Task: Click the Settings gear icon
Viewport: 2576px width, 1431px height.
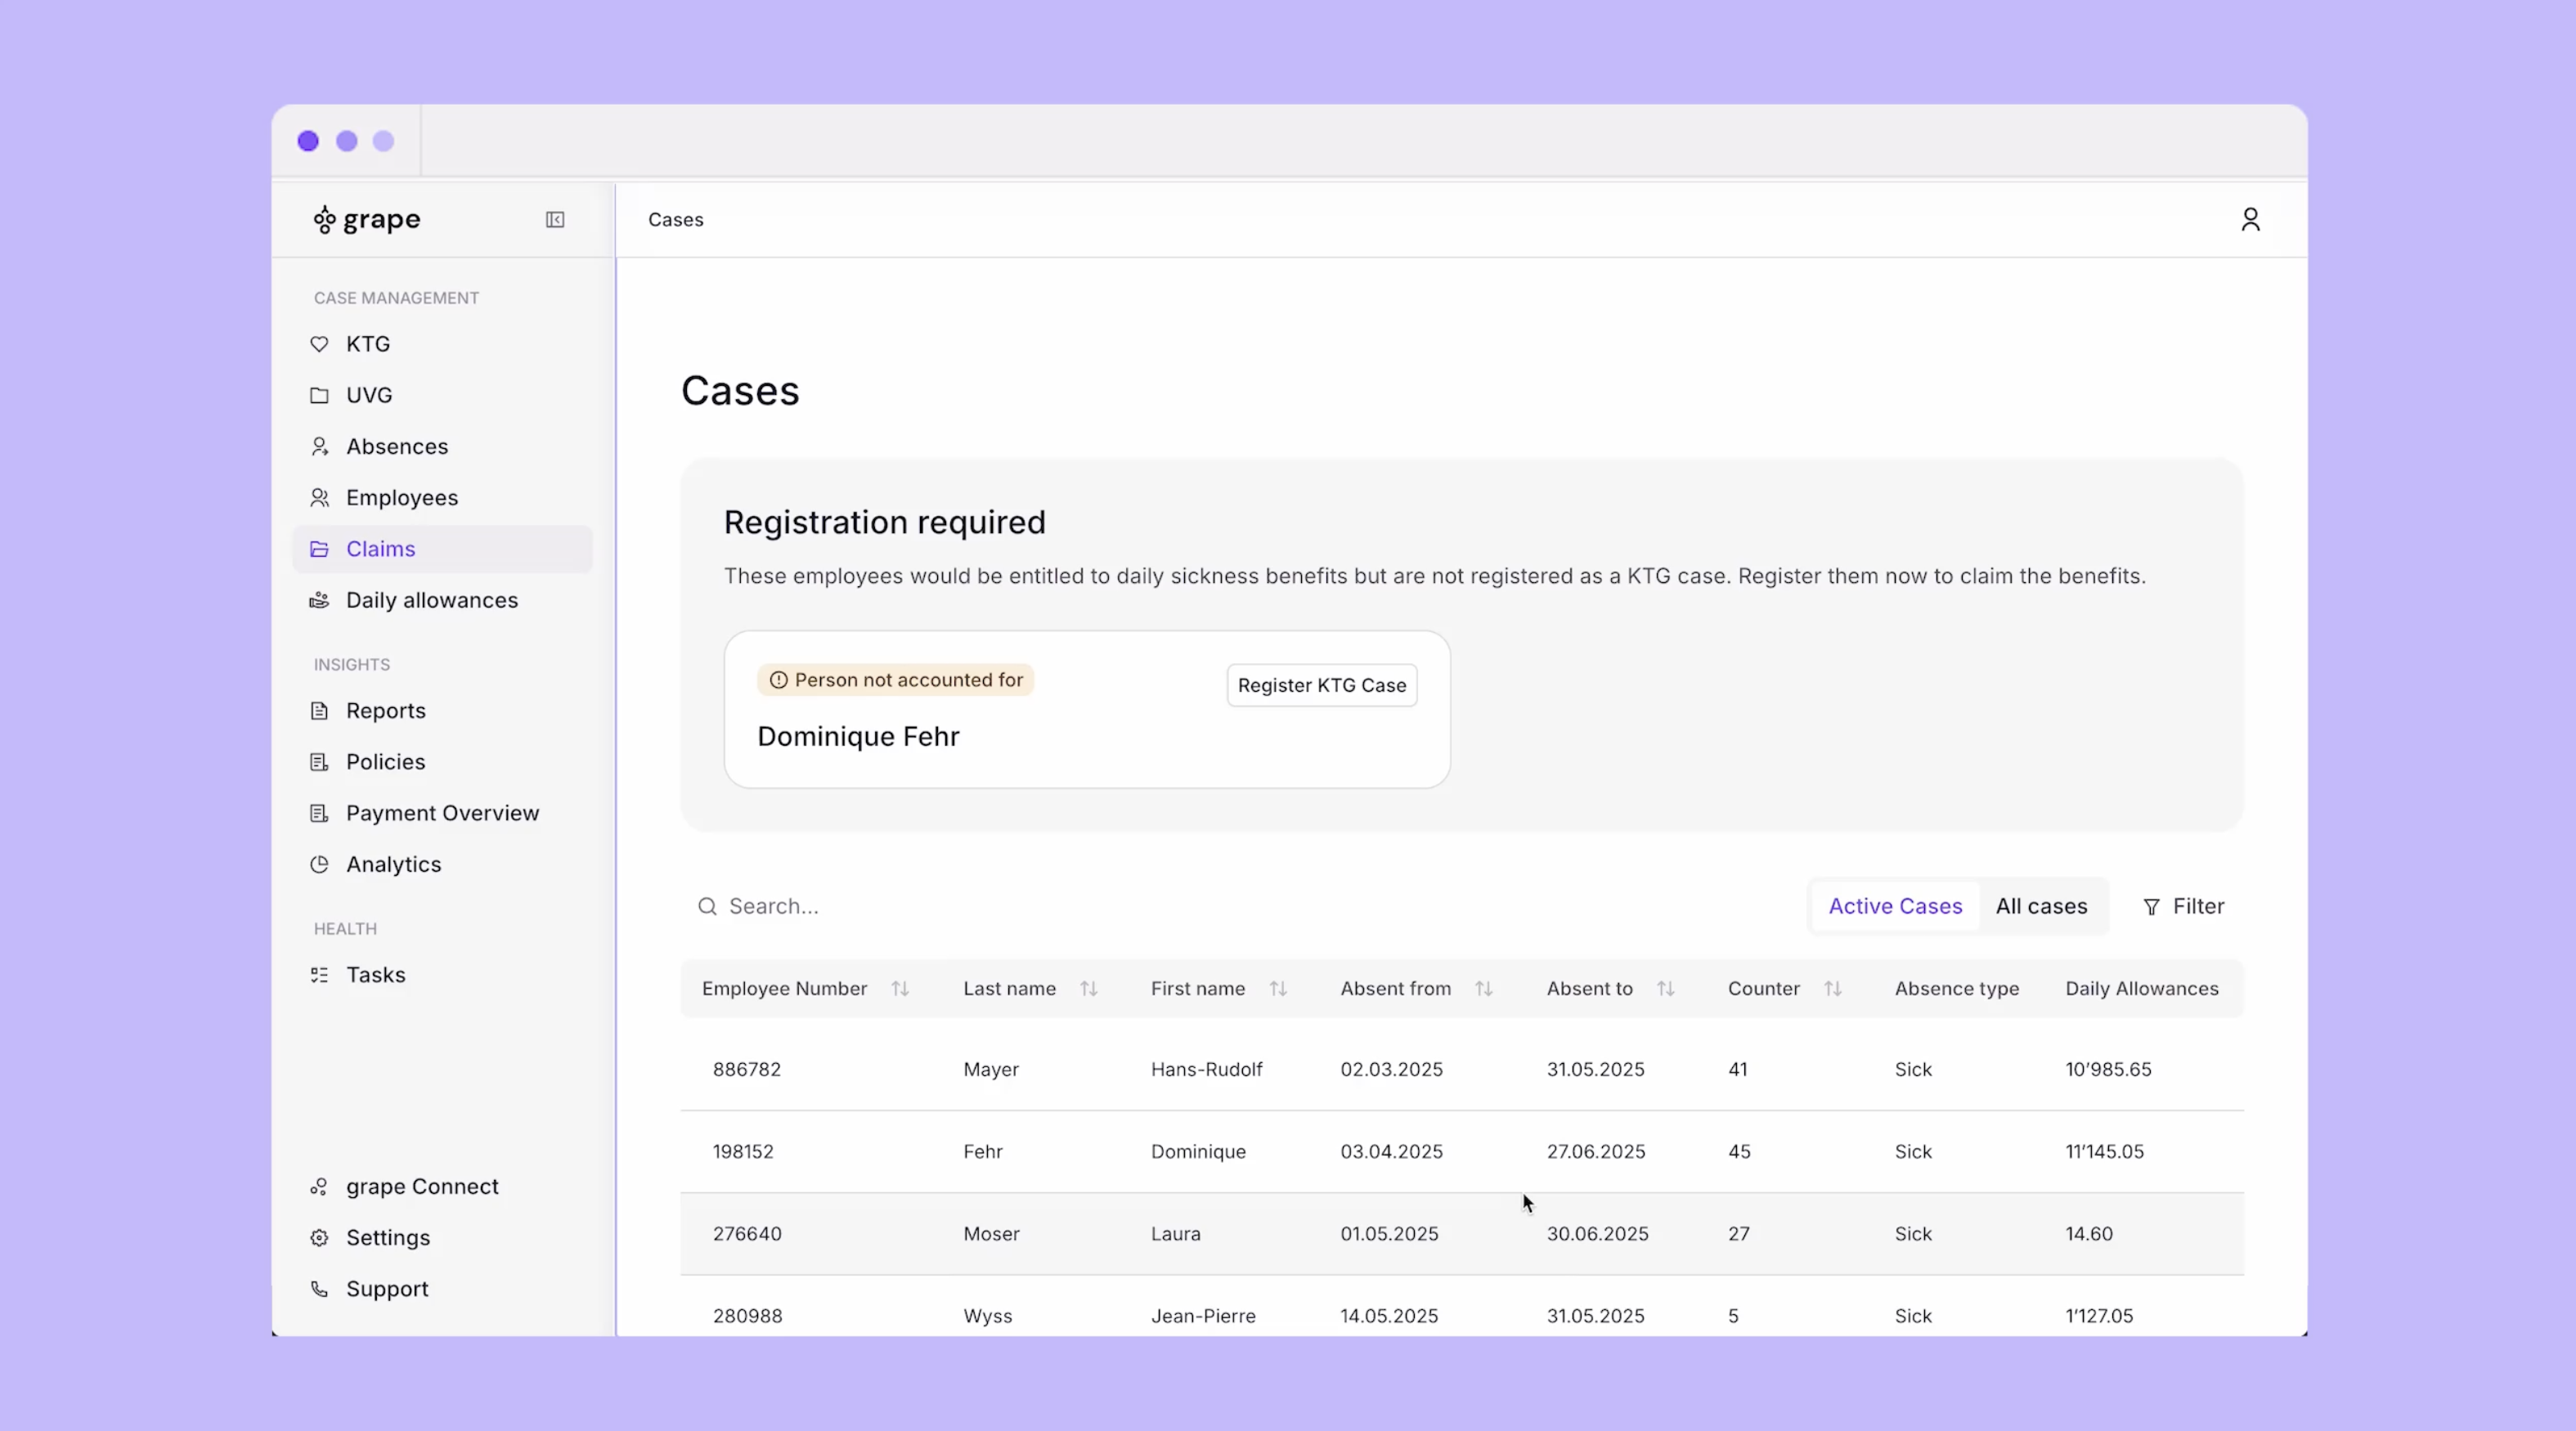Action: pos(319,1238)
